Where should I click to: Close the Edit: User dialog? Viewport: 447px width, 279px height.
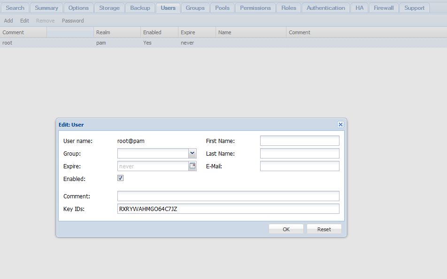click(340, 124)
